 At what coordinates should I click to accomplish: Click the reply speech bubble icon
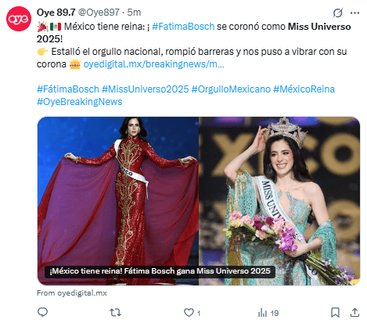click(x=42, y=312)
